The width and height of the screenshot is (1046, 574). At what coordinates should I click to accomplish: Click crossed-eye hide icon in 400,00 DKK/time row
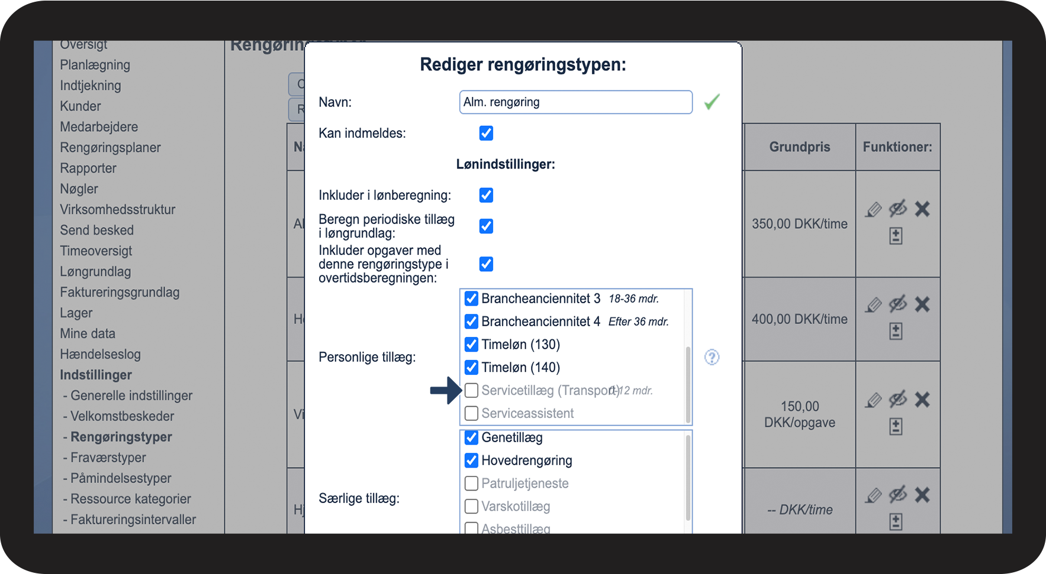(897, 304)
